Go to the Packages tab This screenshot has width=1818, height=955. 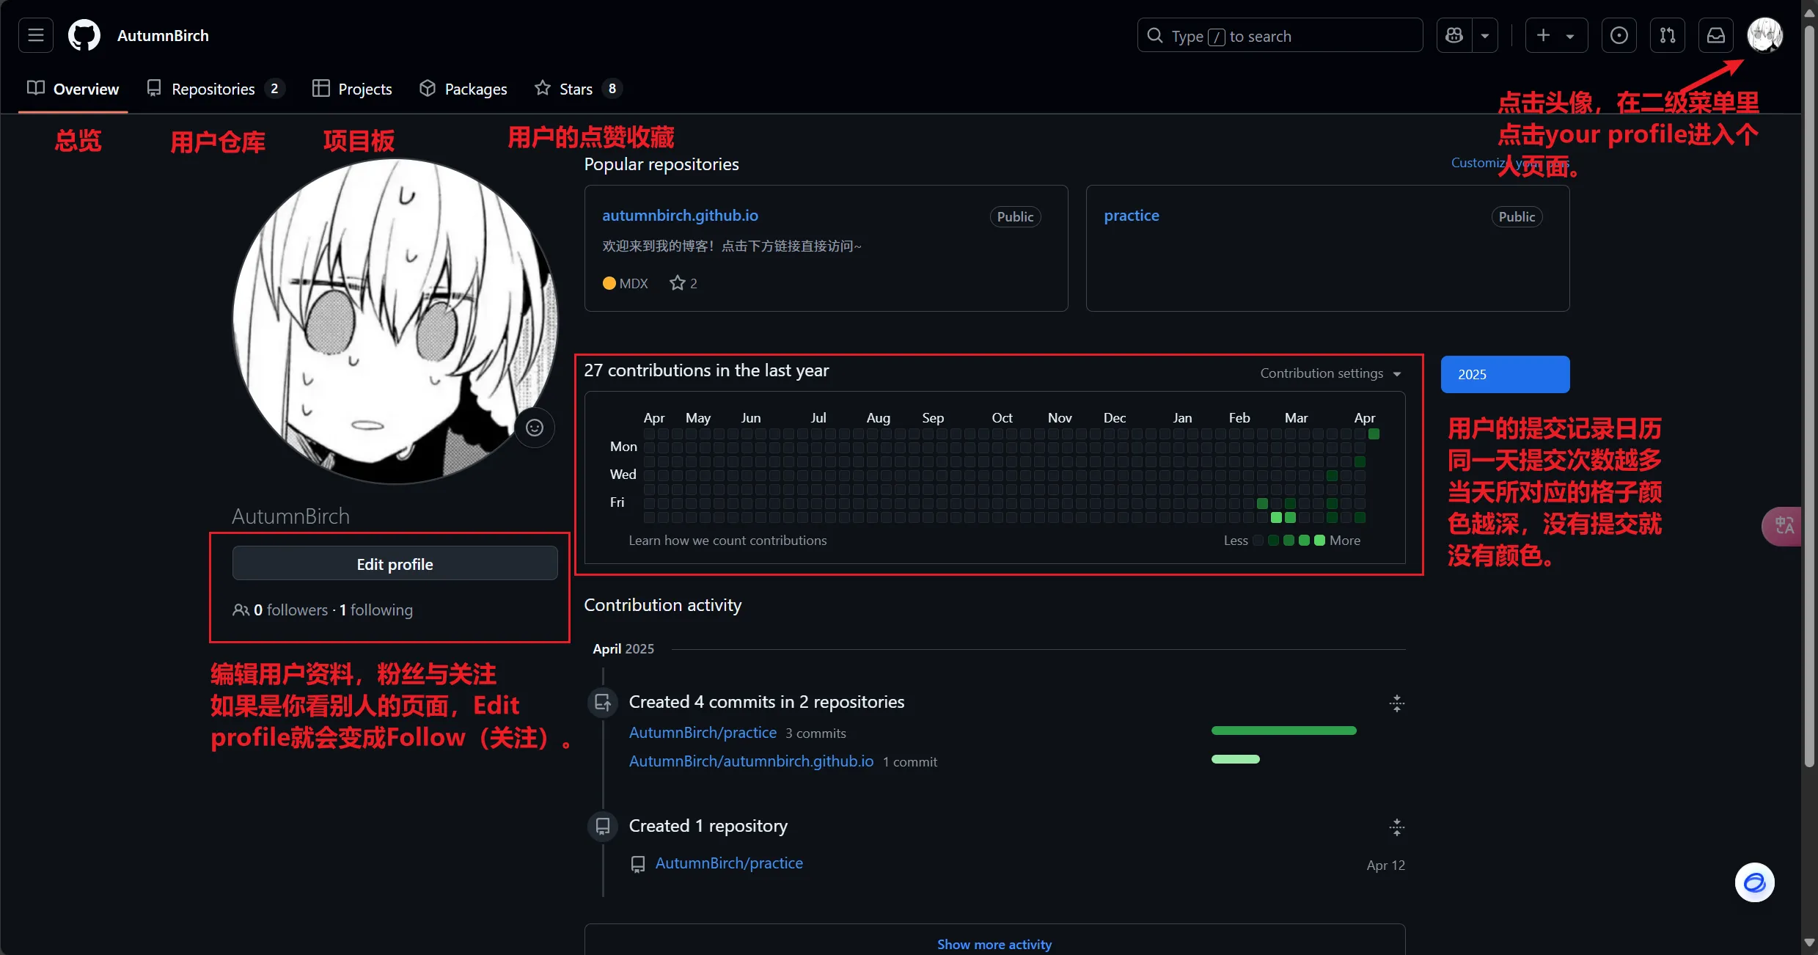pos(463,89)
